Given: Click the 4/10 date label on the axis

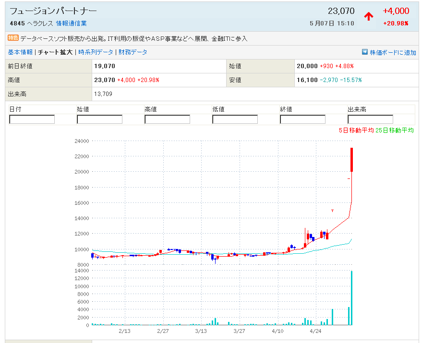Looking at the screenshot, I should [277, 331].
